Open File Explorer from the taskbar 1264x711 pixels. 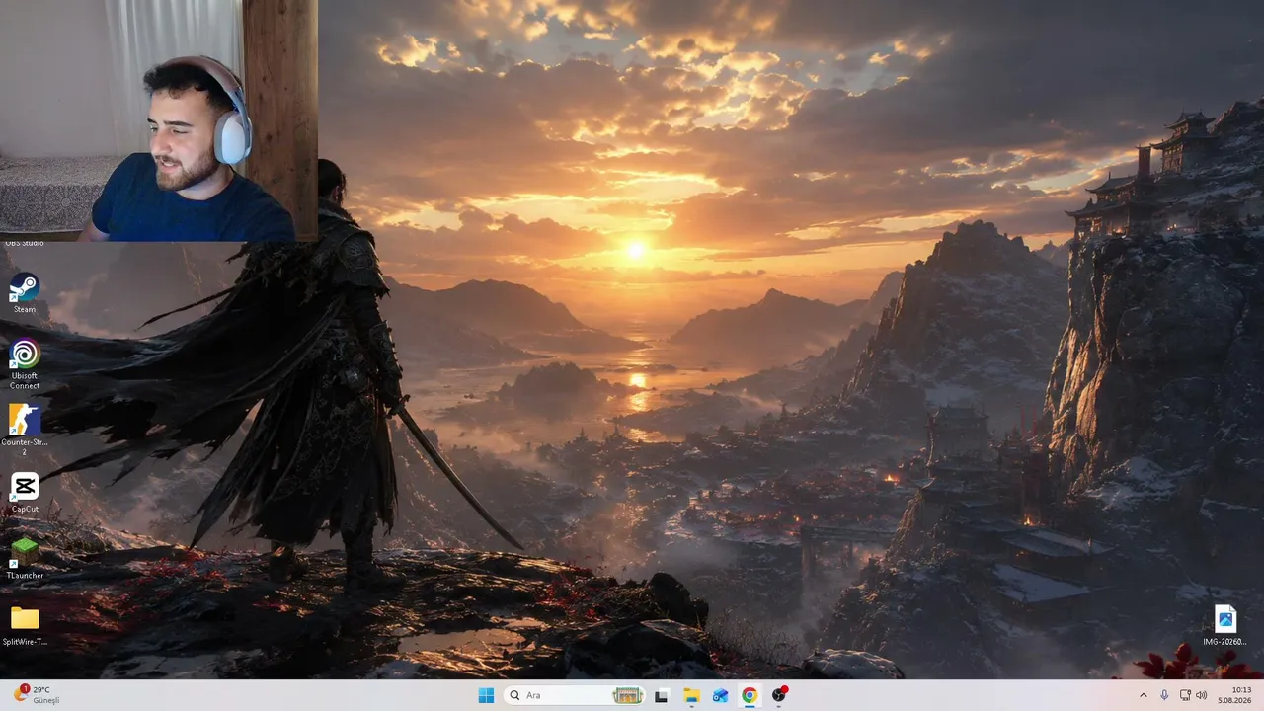pos(691,695)
